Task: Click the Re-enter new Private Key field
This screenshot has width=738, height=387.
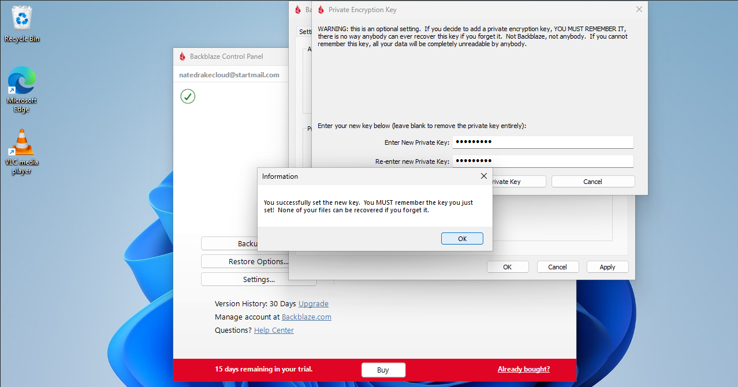Action: 543,161
